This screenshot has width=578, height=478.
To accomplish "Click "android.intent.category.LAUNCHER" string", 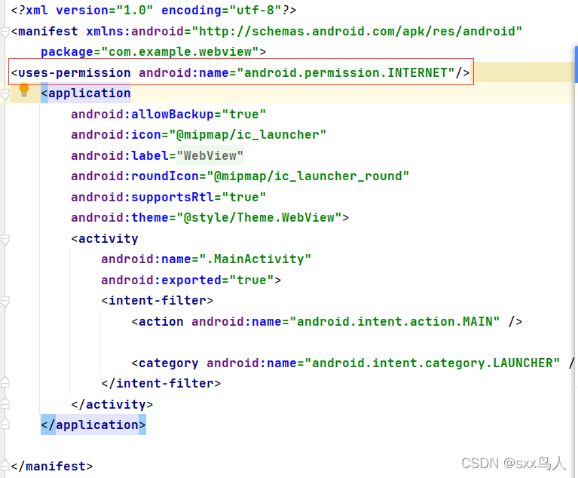I will [x=432, y=363].
